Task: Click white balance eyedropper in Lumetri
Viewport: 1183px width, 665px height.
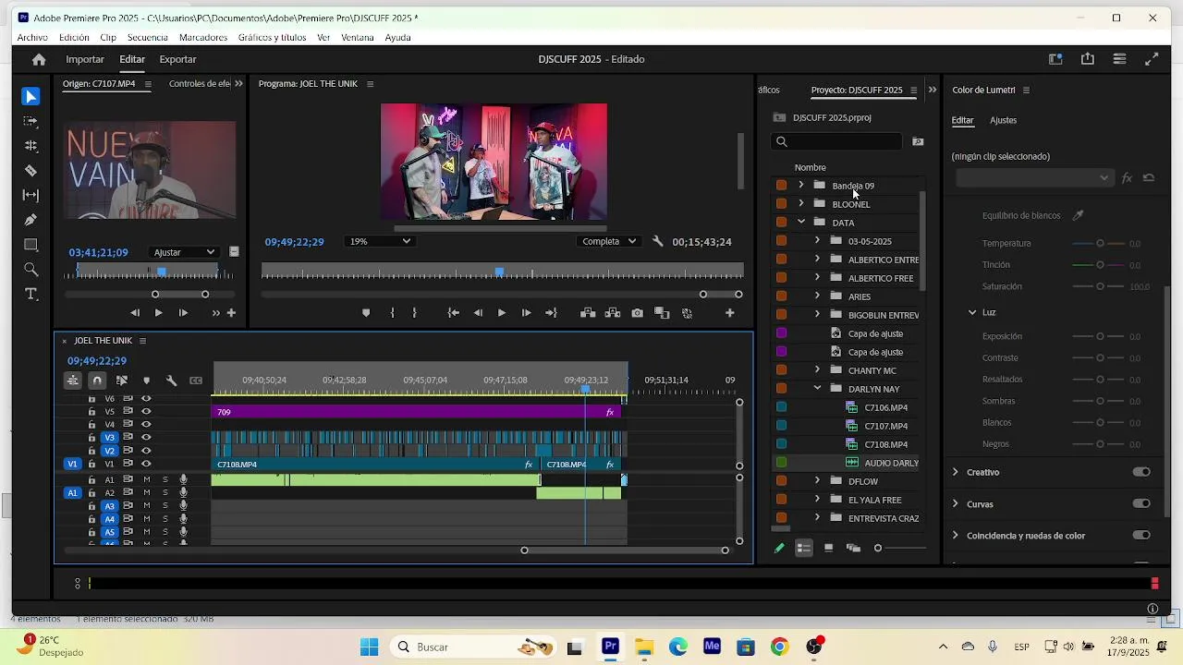Action: [1078, 215]
